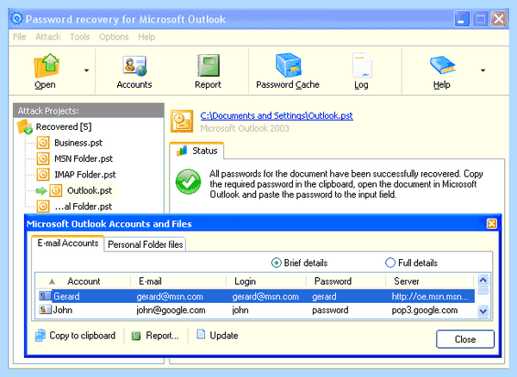Click the Update page icon in dialog

click(201, 334)
